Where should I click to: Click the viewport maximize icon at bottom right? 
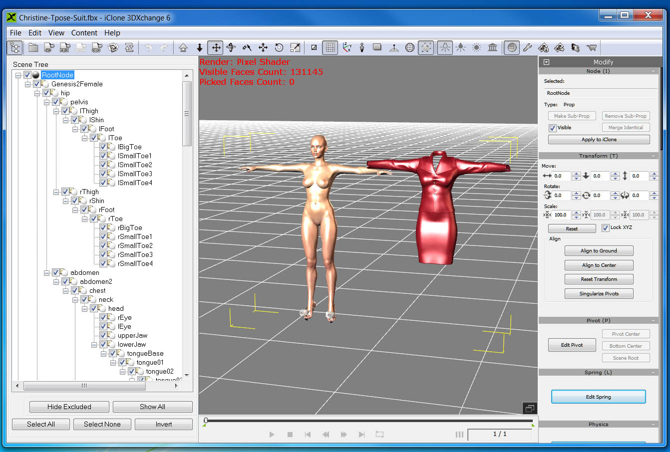coord(530,408)
